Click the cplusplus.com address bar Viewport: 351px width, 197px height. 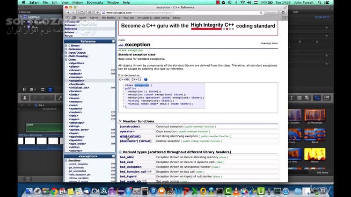tap(178, 13)
